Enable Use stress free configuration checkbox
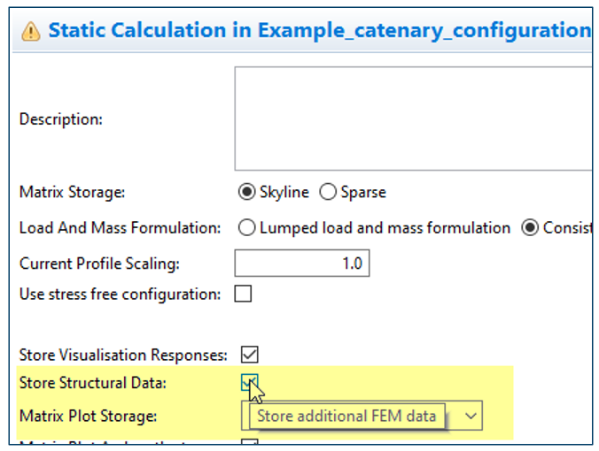The width and height of the screenshot is (599, 451). click(243, 294)
